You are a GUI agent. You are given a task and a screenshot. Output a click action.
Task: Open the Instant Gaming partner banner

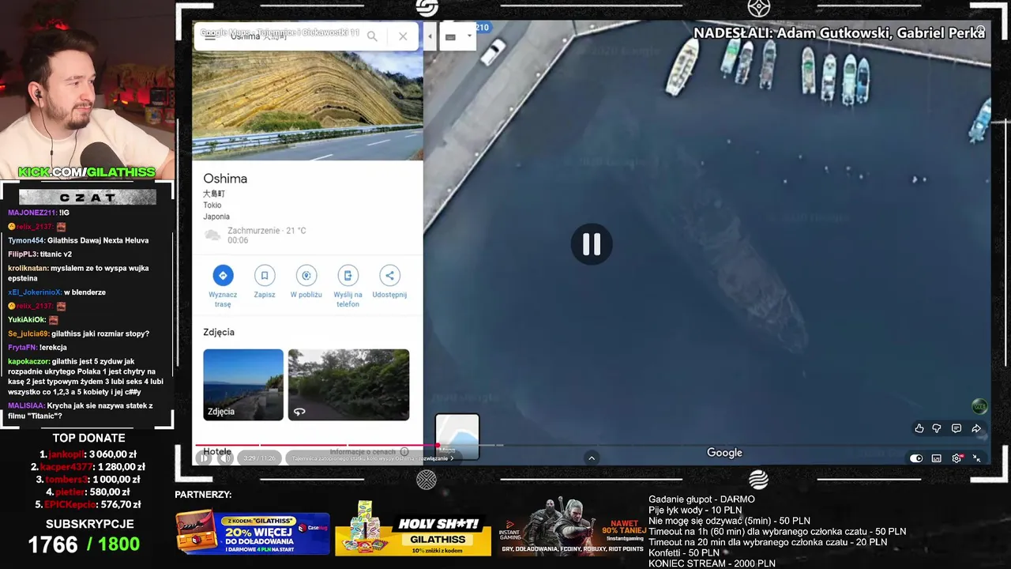click(573, 527)
